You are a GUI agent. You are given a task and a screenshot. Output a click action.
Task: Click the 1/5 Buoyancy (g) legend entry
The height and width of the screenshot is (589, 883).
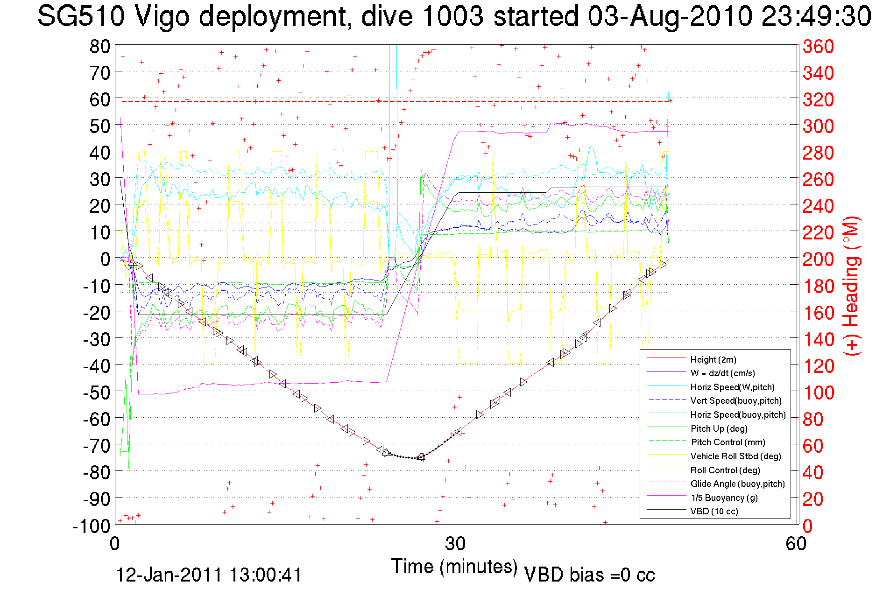tap(724, 498)
